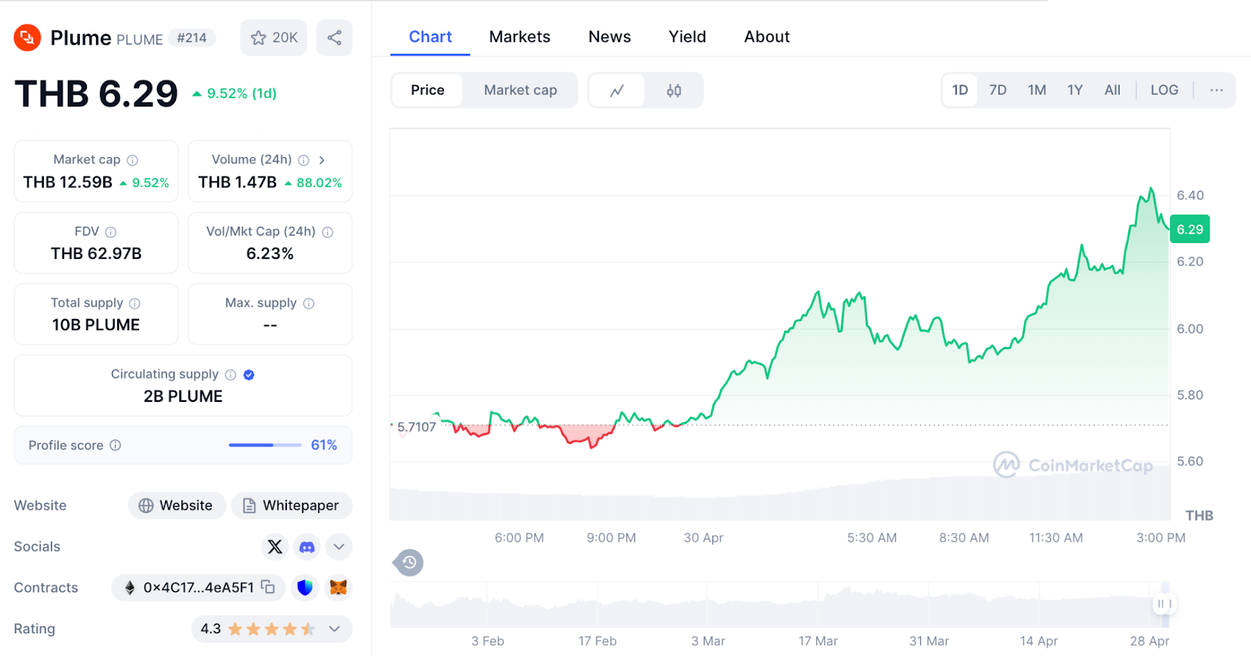Click the 5.7107 baseline price label
This screenshot has width=1251, height=656.
point(416,427)
